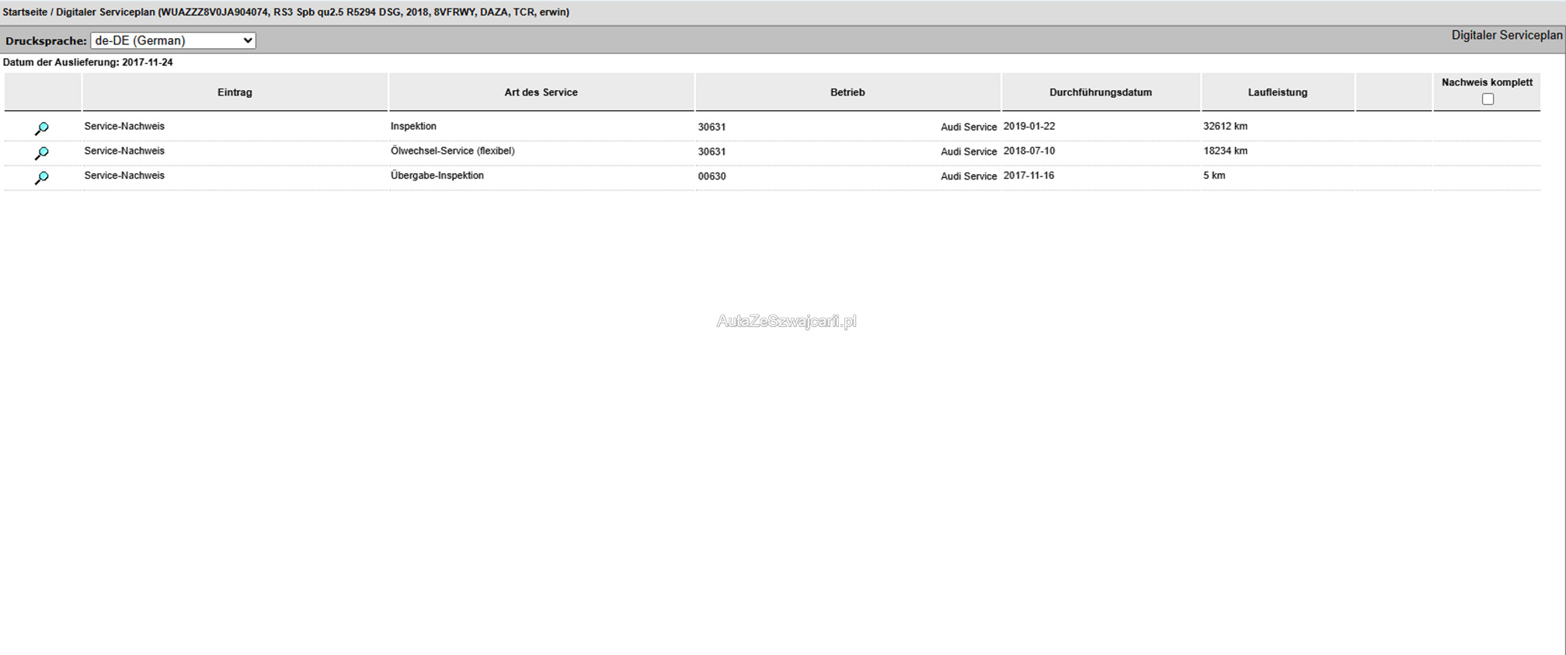This screenshot has width=1566, height=655.
Task: Click magnifier icon beside Ölwechsel-Service row
Action: [x=42, y=153]
